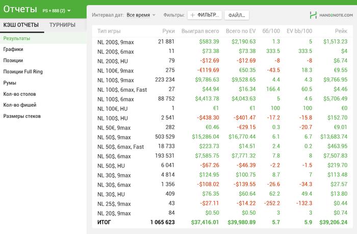The height and width of the screenshot is (234, 357).
Task: Switch to the КЭШ ОТЧЕТЫ tab
Action: [x=21, y=25]
